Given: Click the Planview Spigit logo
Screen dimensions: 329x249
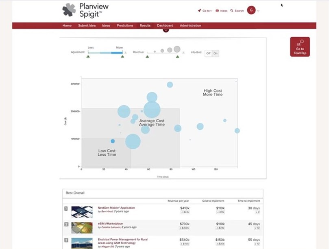Looking at the screenshot, I should [85, 10].
